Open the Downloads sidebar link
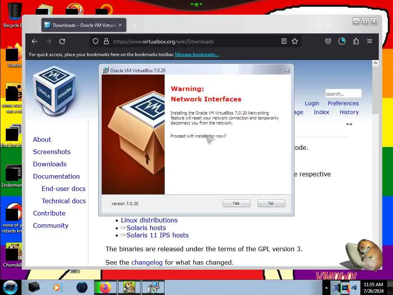This screenshot has height=295, width=393. click(x=50, y=164)
